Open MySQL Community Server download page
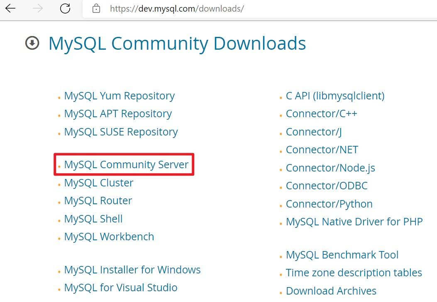 point(126,164)
